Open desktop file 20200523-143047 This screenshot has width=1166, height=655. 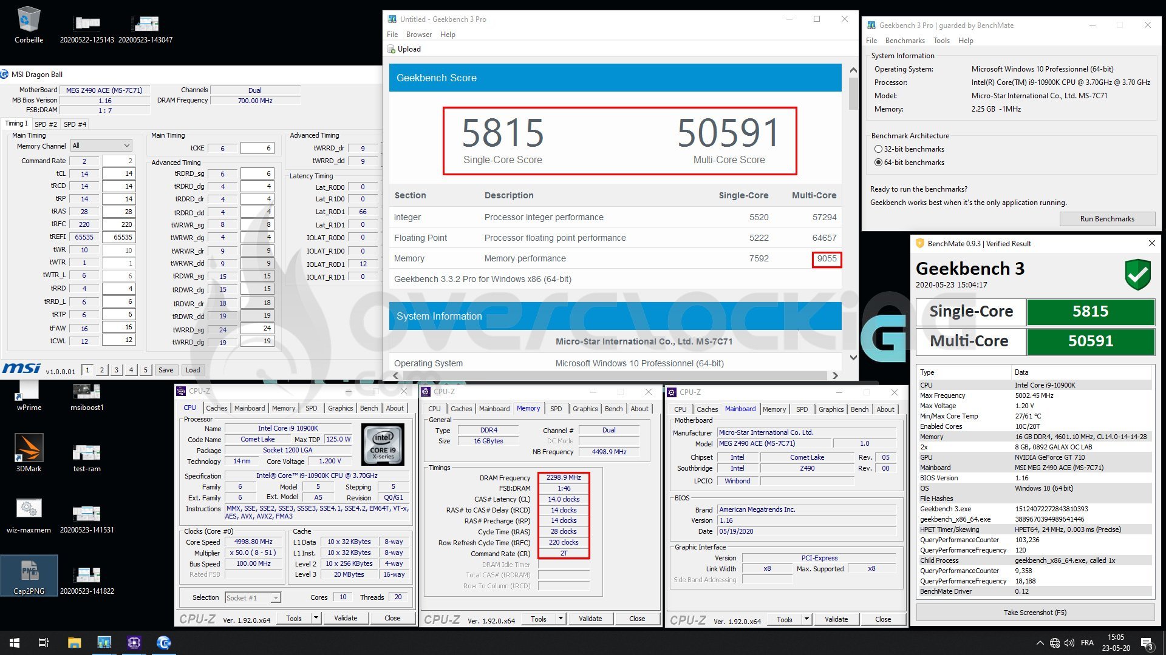145,28
